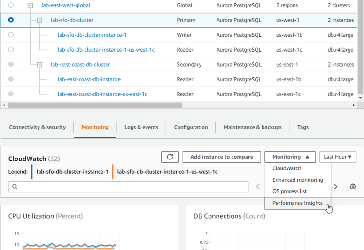Collapse the lab-sfo-db-cluster tree node
Viewport: 364px width, 250px height.
[40, 20]
